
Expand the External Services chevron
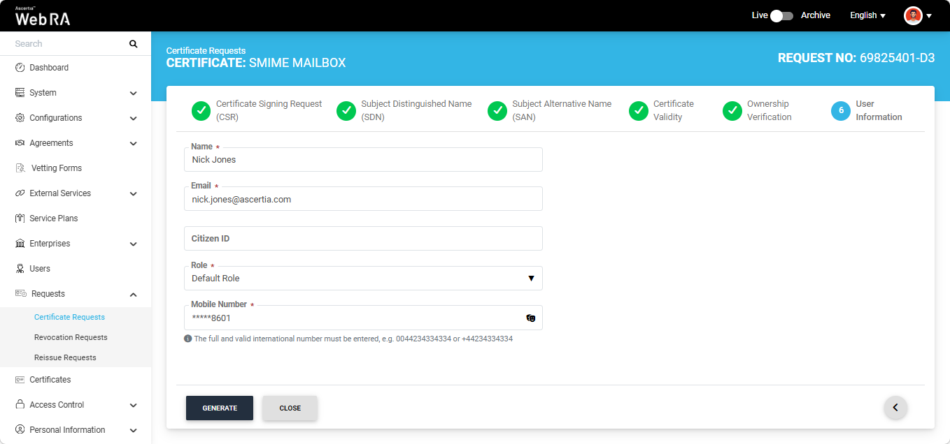click(x=134, y=193)
